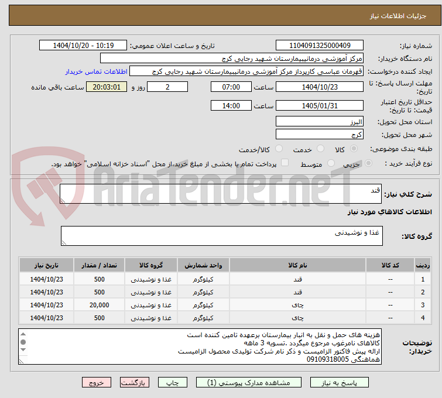Click the buyer notes text area
Image resolution: width=442 pixels, height=398 pixels.
200,346
